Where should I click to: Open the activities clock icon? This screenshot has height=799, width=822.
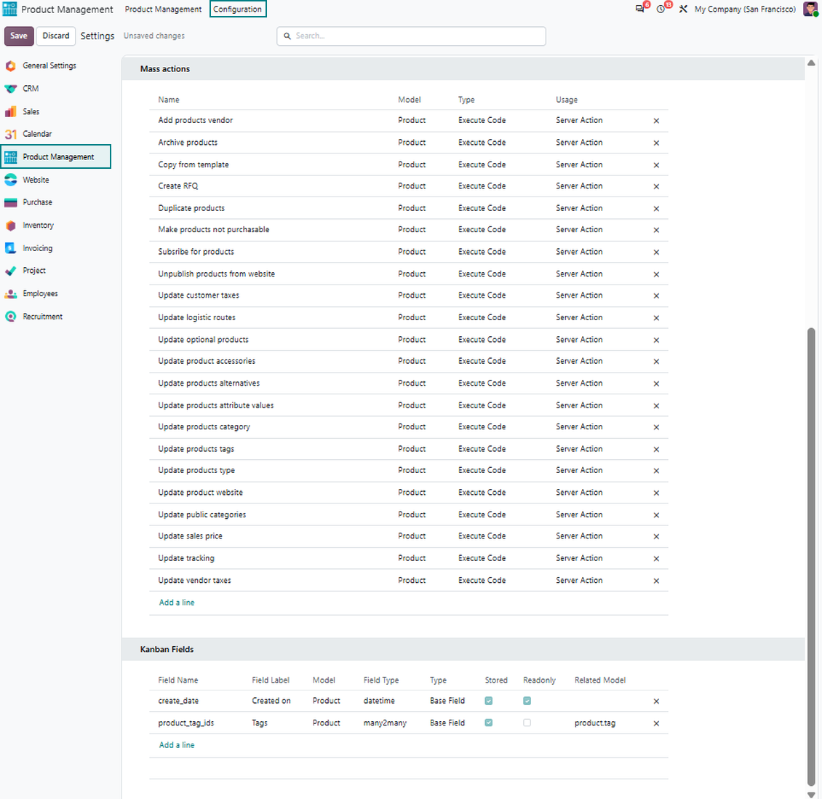click(x=661, y=9)
